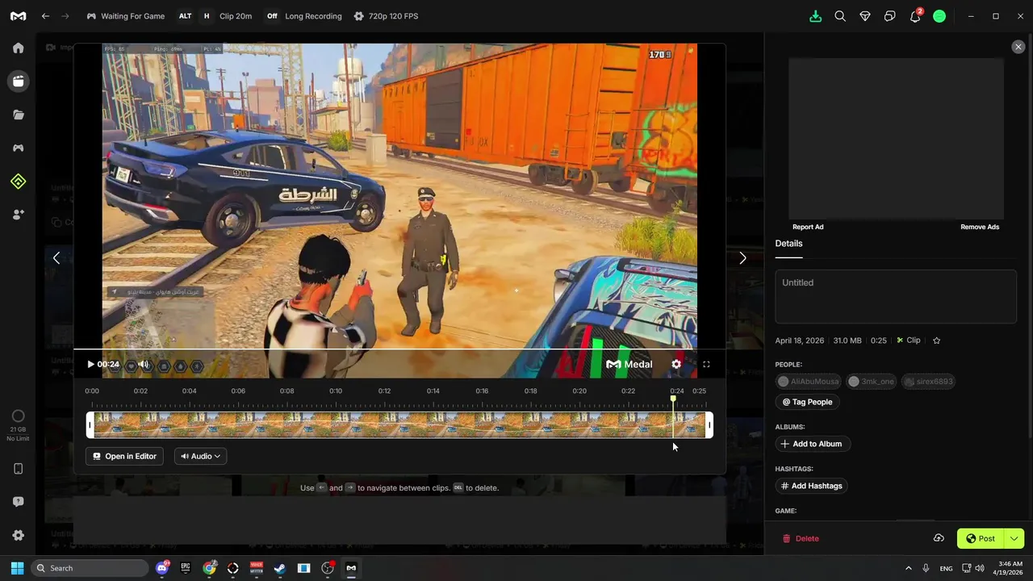This screenshot has width=1033, height=581.
Task: Click the taskbar Search box
Action: (90, 568)
